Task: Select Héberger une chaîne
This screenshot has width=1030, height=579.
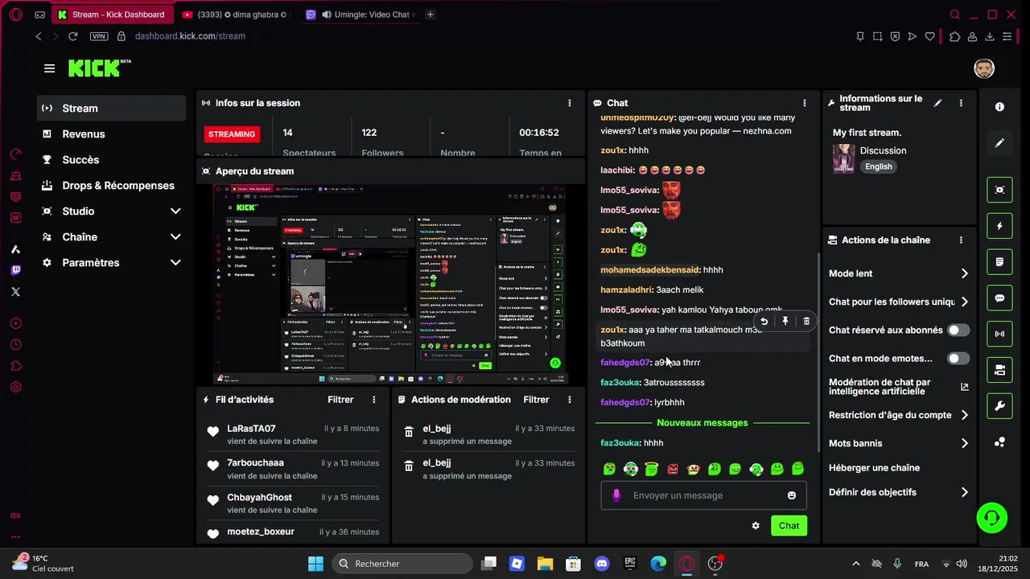Action: (874, 468)
